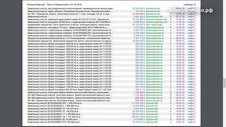Click the row 'Земельный участок, площадью 774 кв.м.'
Viewport: 226px width, 127px height.
68,28
